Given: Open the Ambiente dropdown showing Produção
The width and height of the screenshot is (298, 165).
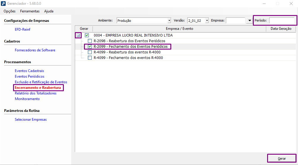Looking at the screenshot, I should tap(144, 20).
